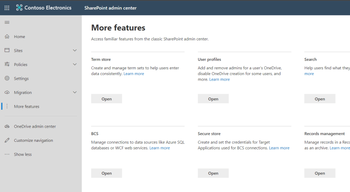Viewport: 350px width, 192px height.
Task: Open the User profiles feature
Action: (213, 99)
